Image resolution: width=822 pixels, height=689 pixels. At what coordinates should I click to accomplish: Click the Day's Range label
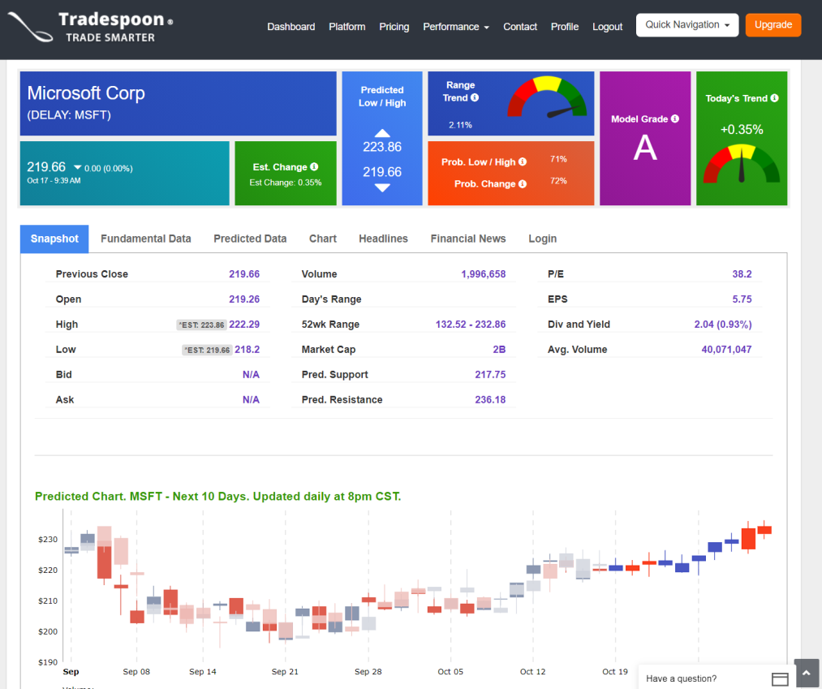click(331, 299)
